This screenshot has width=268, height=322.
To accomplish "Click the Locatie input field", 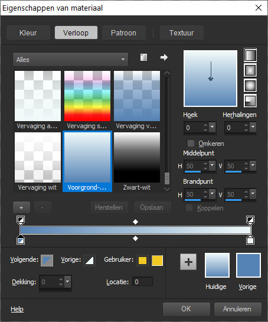I will click(142, 282).
